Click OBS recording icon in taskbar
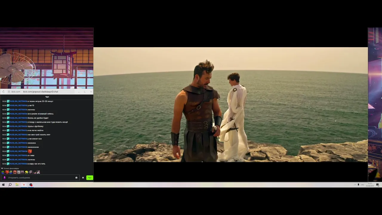 click(31, 185)
